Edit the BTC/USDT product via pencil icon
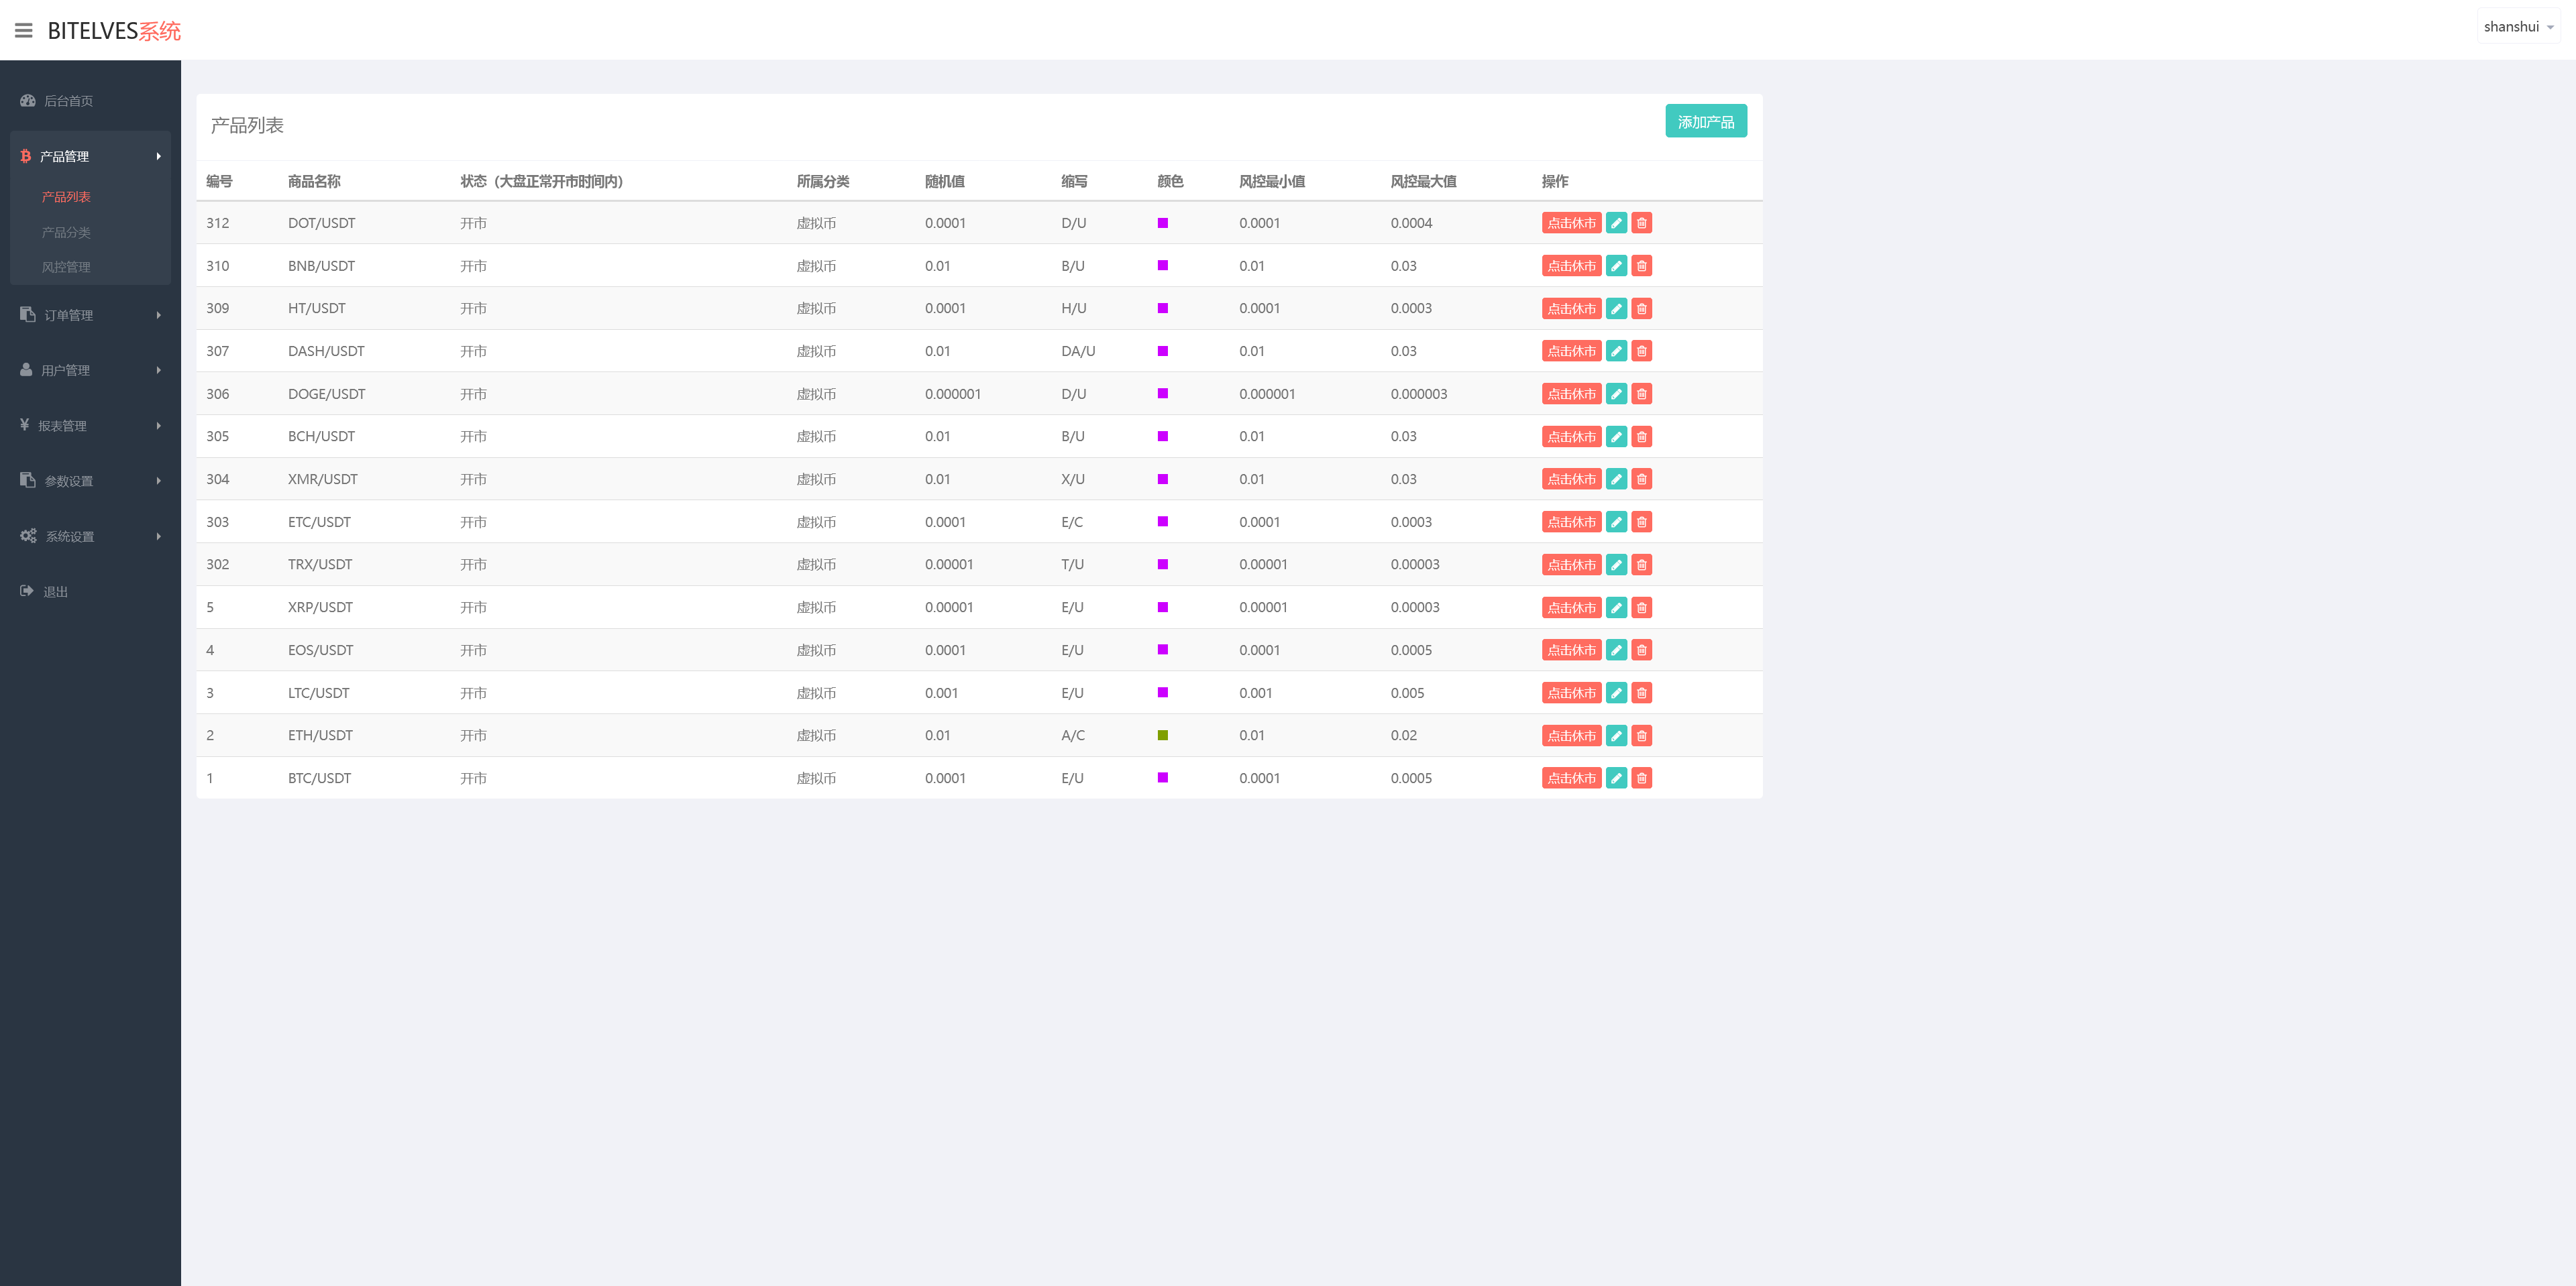Screen dimensions: 2576x1286 1616,778
